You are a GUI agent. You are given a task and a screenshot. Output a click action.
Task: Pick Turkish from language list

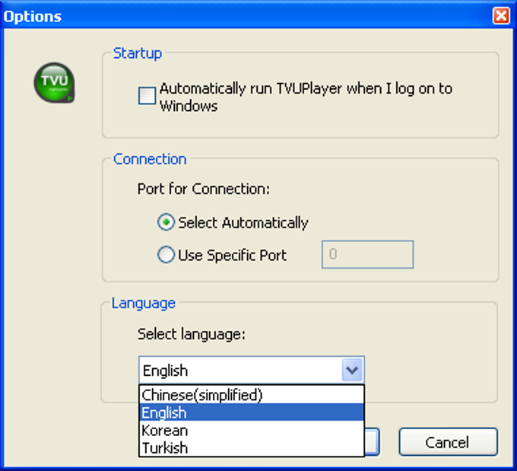point(252,448)
